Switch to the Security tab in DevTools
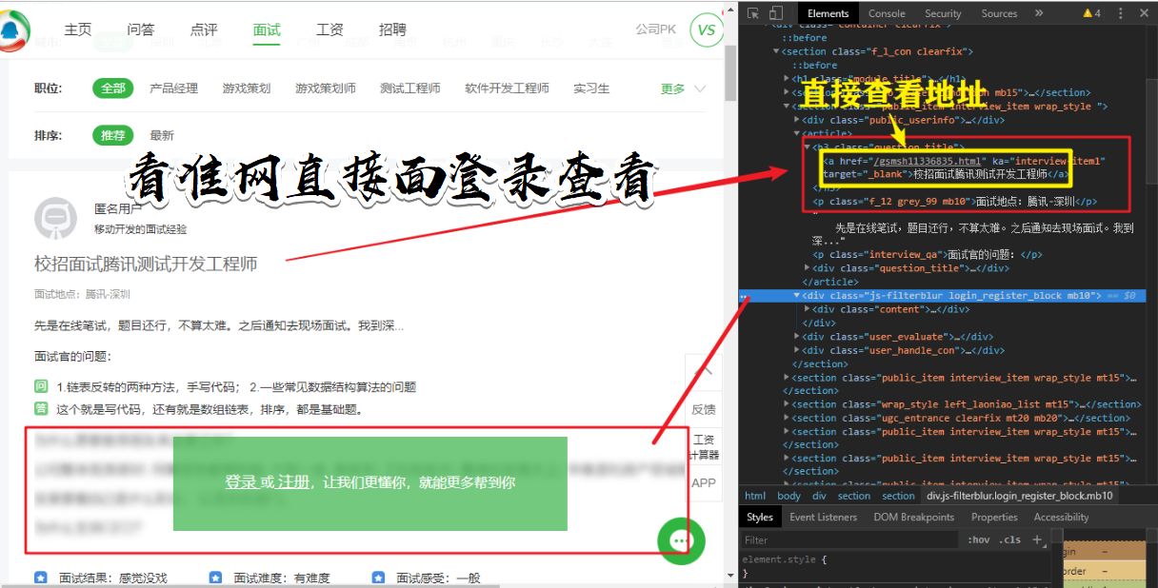This screenshot has height=588, width=1158. (x=943, y=13)
